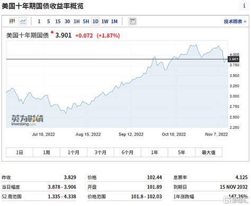
Task: Show the 6个月 time range
Action: [x=128, y=153]
